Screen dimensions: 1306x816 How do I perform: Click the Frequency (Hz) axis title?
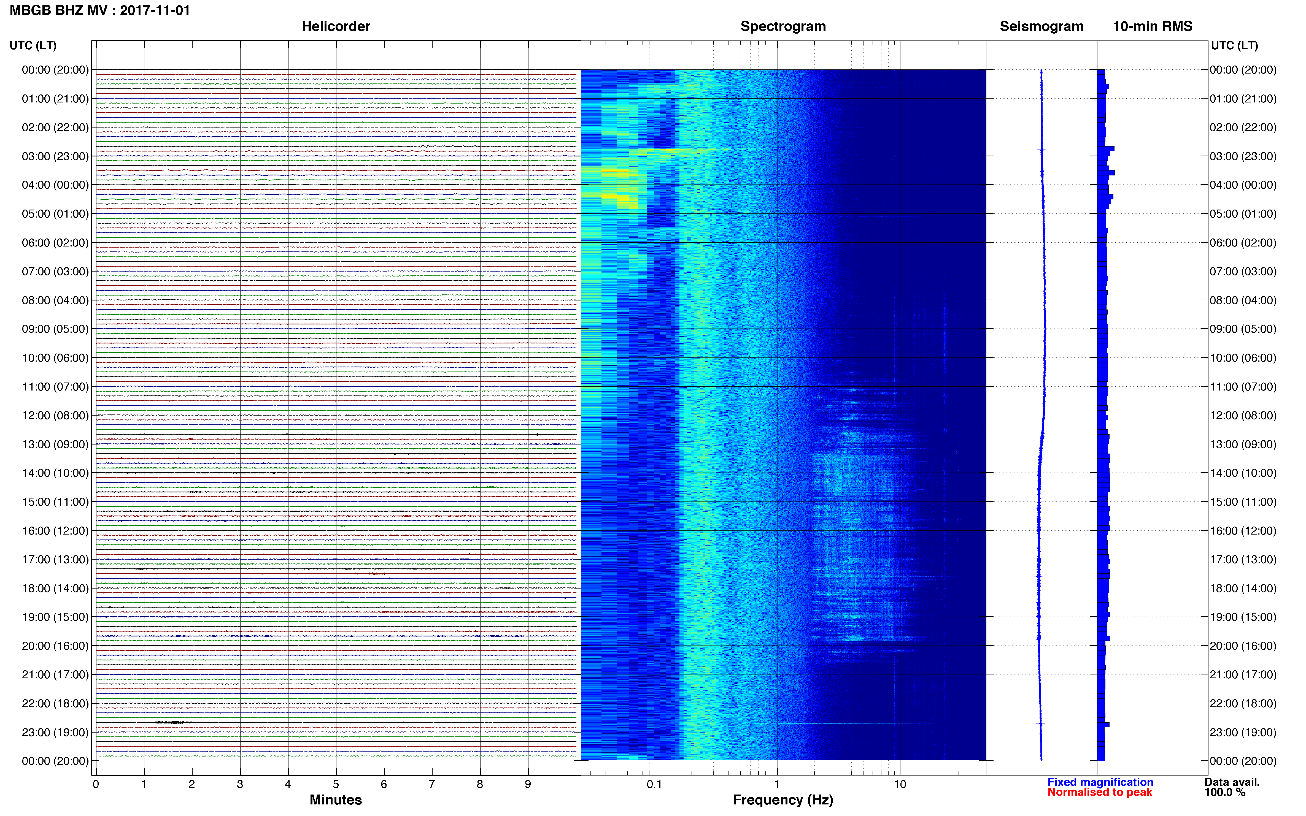pyautogui.click(x=783, y=800)
